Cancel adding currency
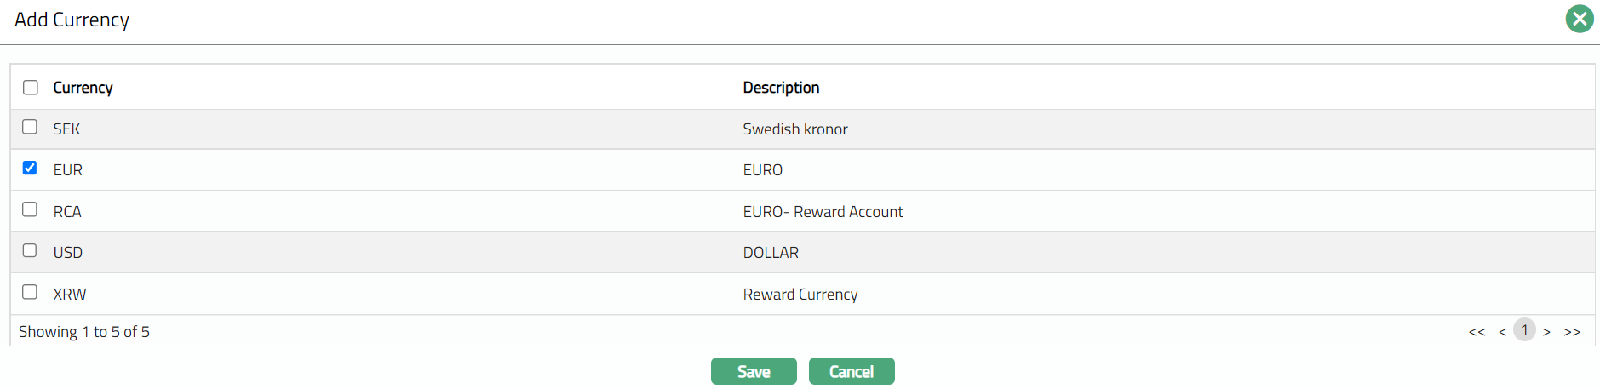This screenshot has width=1600, height=389. tap(852, 371)
